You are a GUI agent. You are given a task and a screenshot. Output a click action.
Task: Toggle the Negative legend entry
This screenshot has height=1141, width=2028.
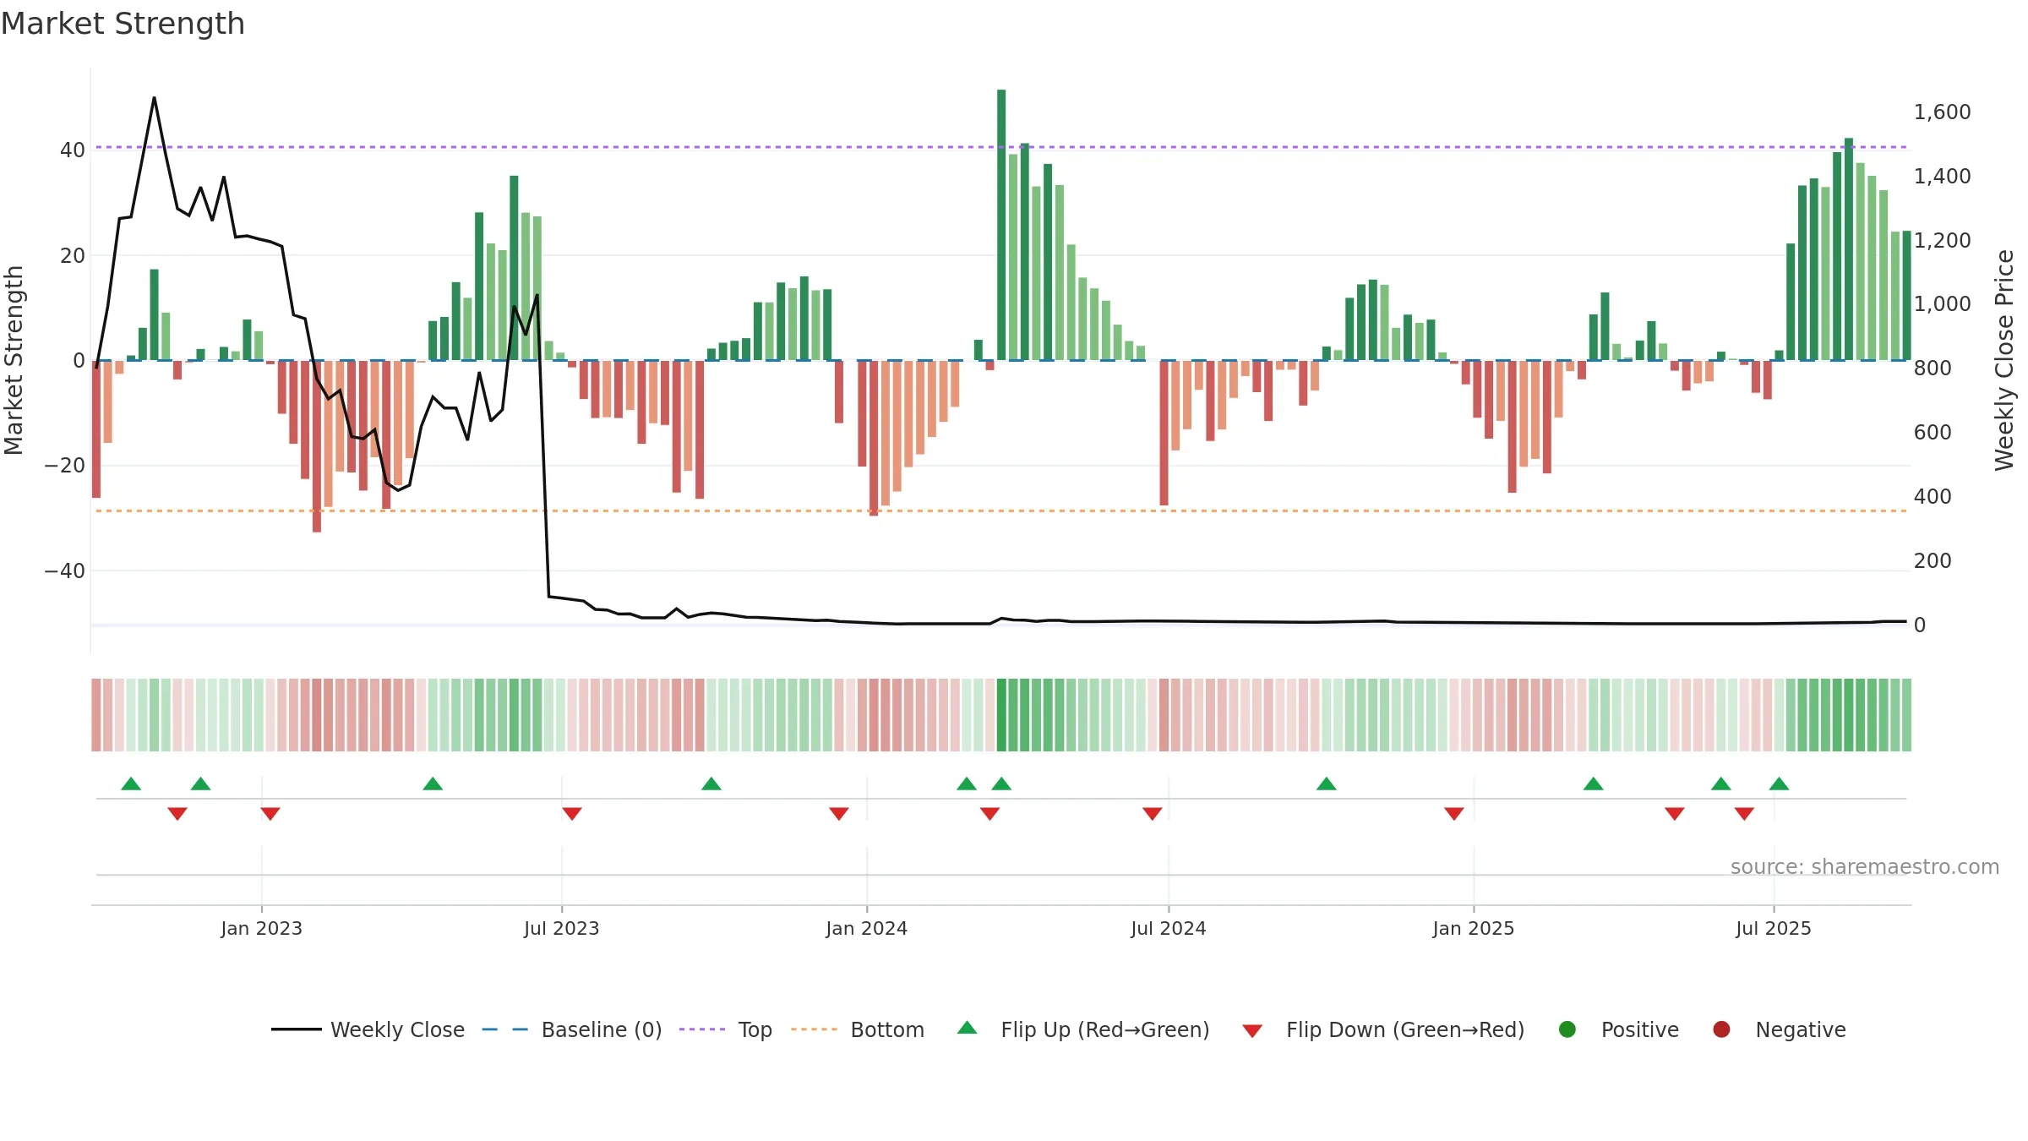1779,1029
